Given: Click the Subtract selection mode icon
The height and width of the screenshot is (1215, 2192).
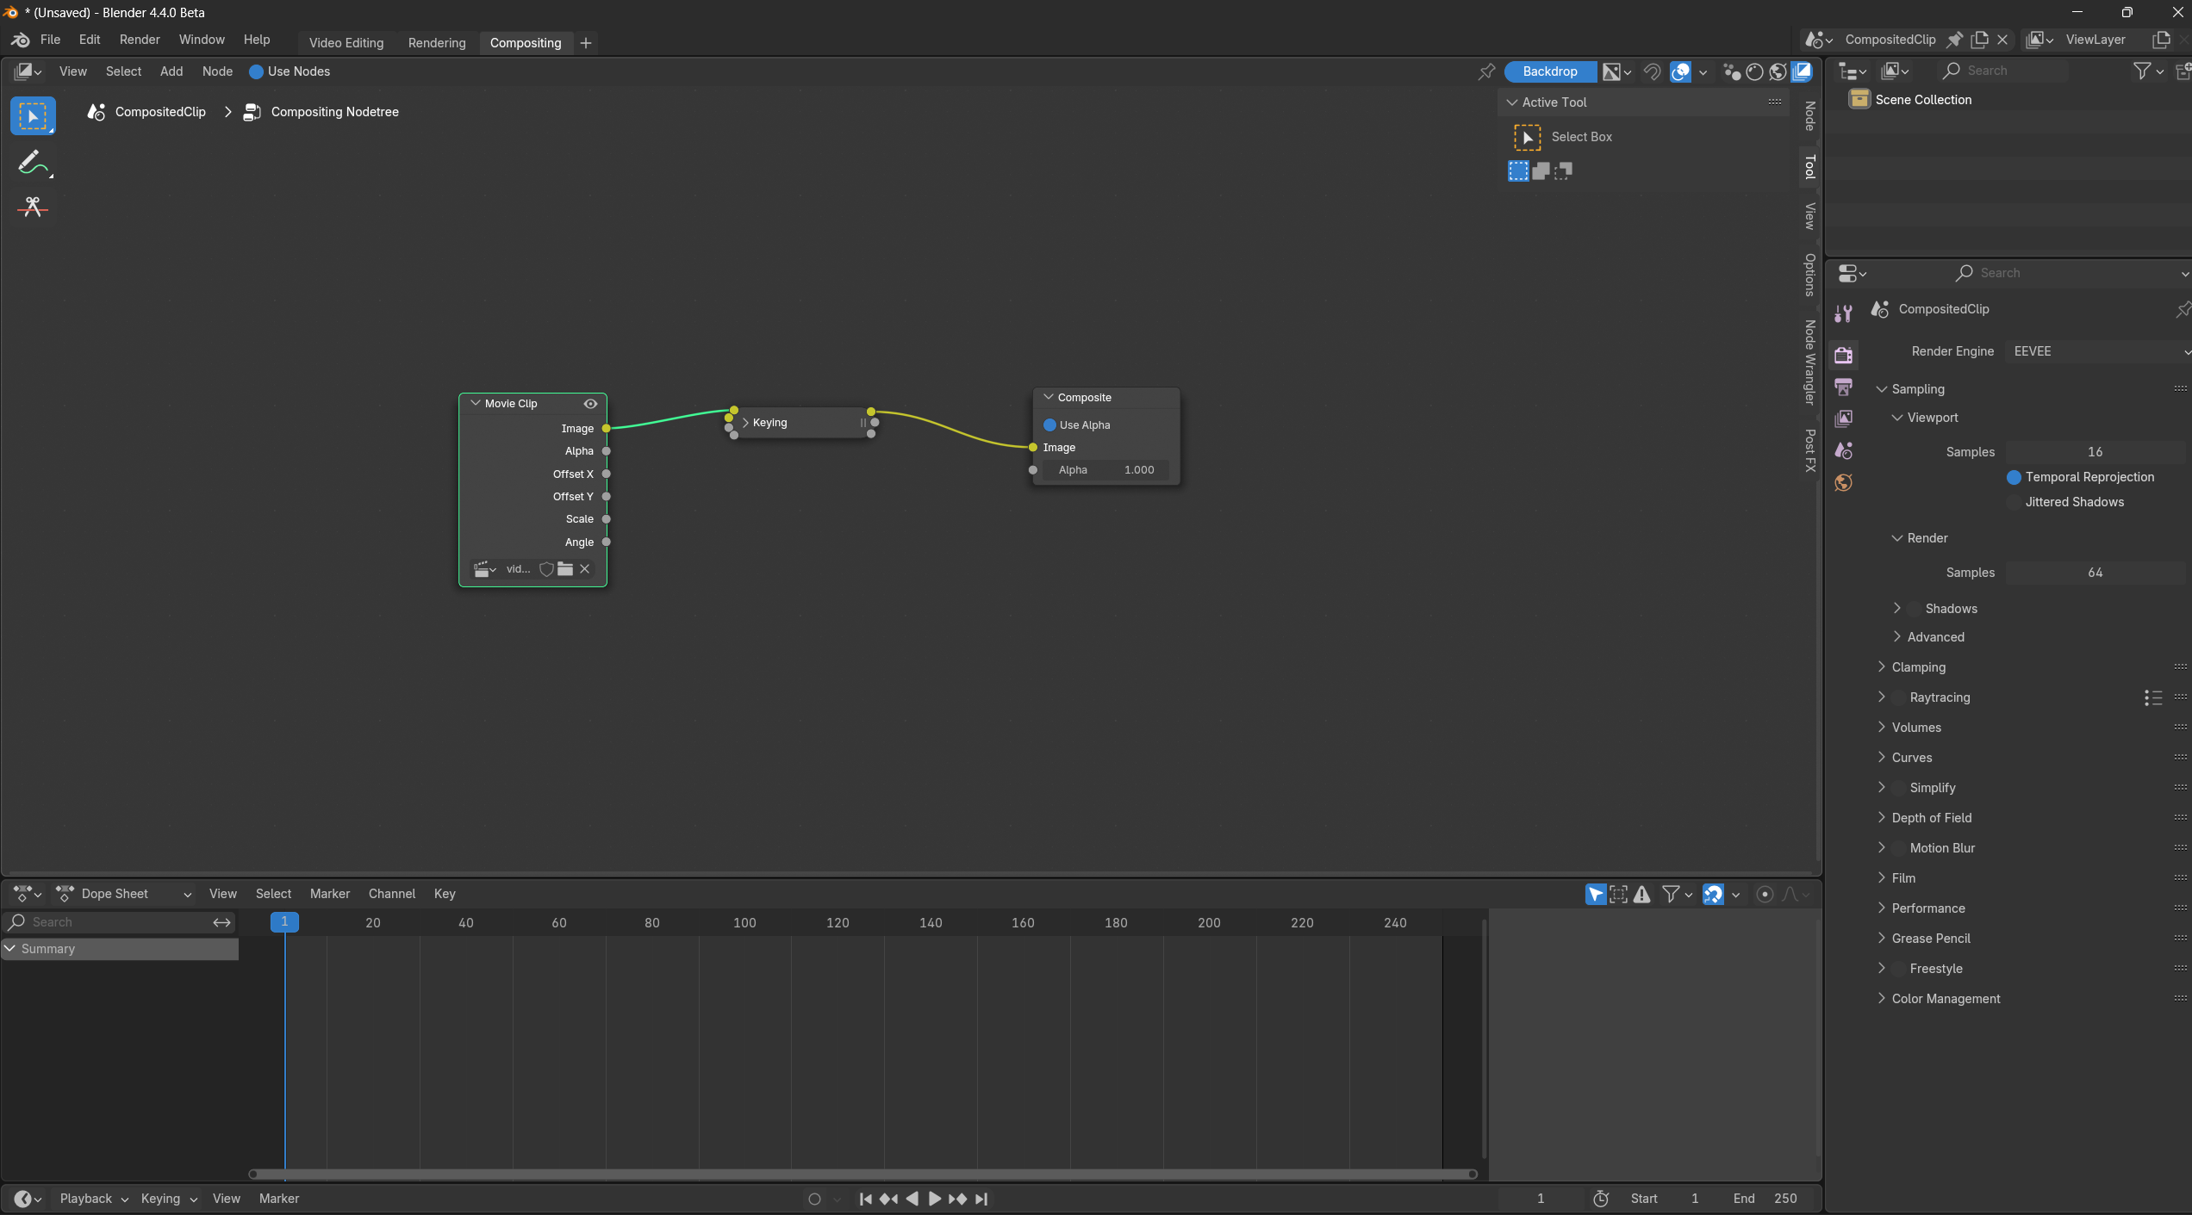Looking at the screenshot, I should pyautogui.click(x=1563, y=171).
